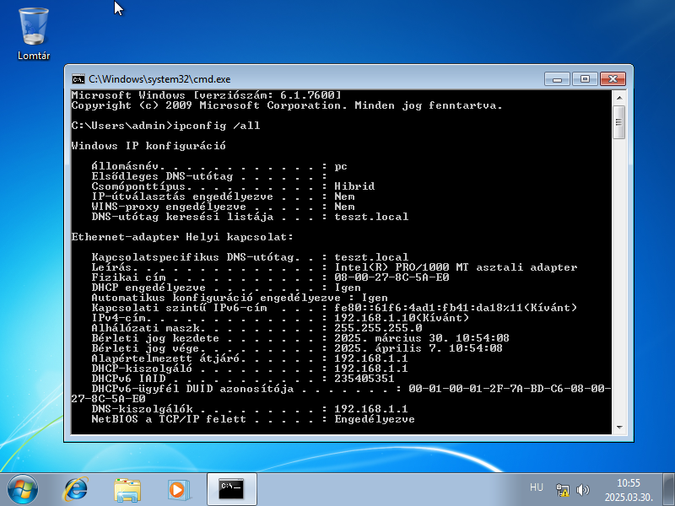675x506 pixels.
Task: Click the cmd.exe taskbar button
Action: click(231, 487)
